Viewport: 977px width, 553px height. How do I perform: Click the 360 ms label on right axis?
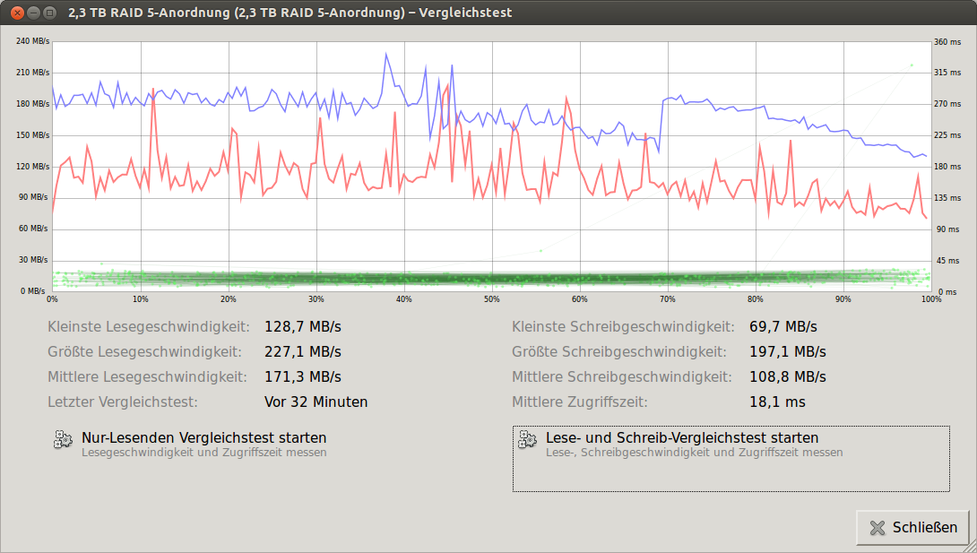pos(947,41)
